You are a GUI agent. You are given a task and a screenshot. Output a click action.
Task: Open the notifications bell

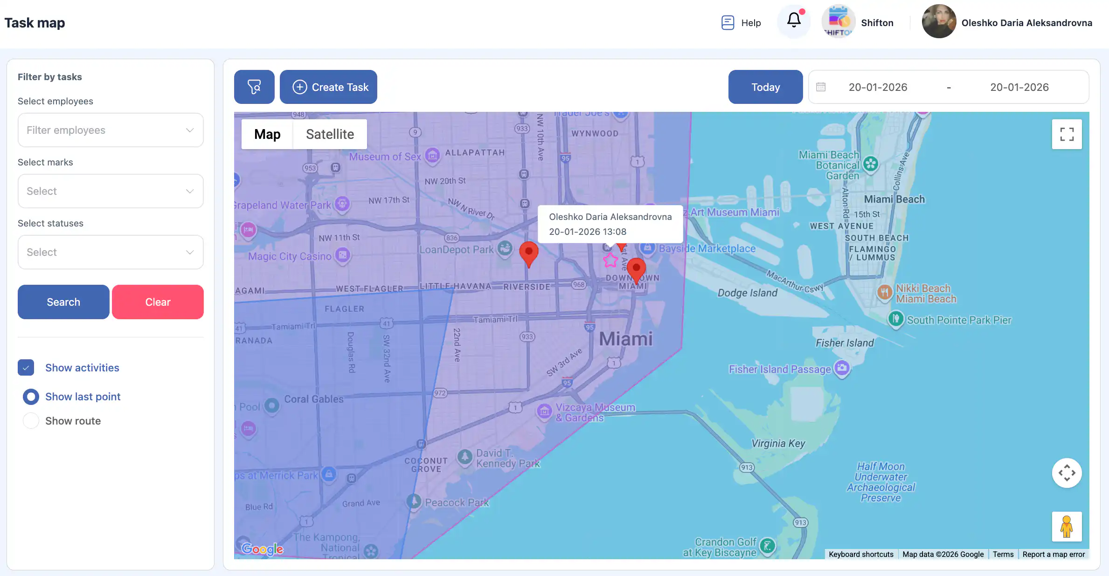pos(794,21)
